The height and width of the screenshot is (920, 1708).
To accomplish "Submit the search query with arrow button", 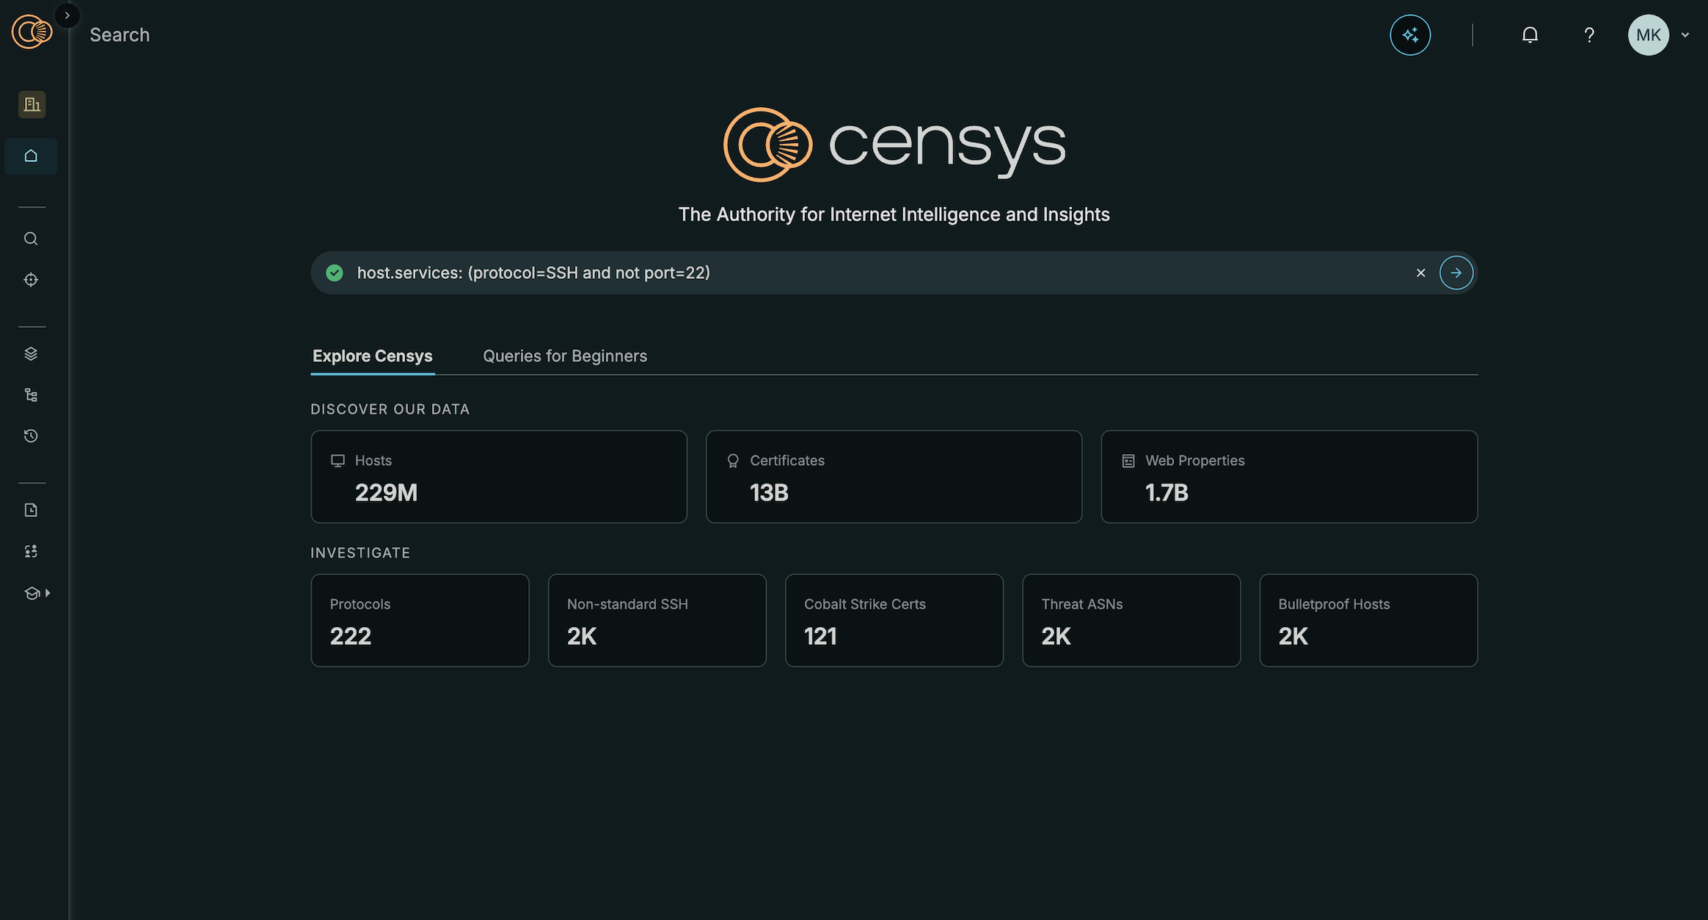I will tap(1456, 273).
